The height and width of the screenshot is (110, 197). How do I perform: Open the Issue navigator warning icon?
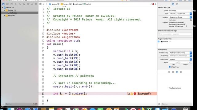[20, 4]
